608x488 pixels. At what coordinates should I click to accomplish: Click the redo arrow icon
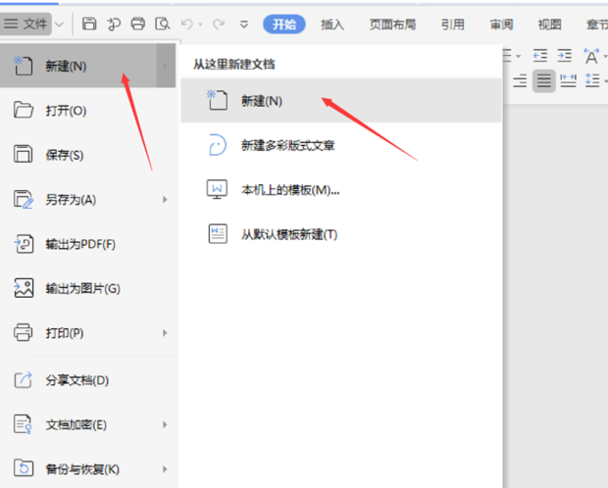click(x=219, y=24)
